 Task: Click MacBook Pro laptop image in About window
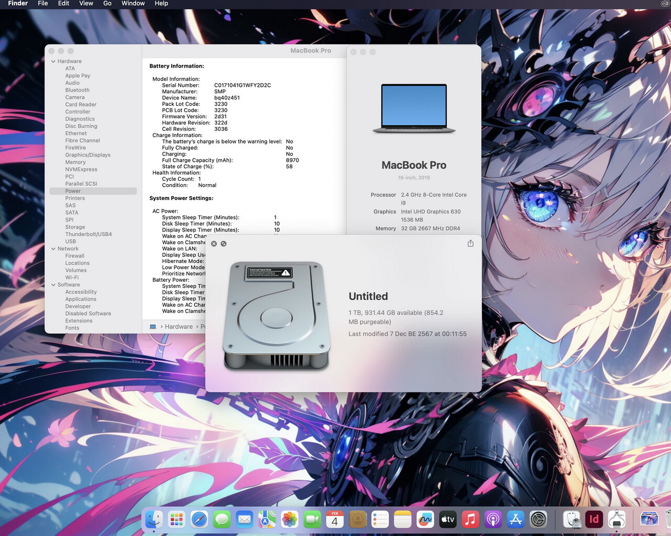414,109
